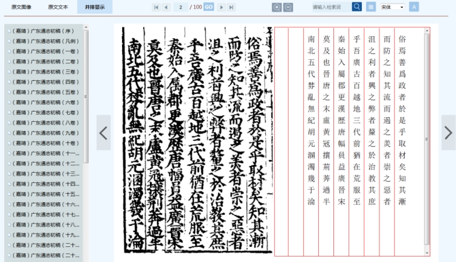This screenshot has height=262, width=456.
Task: Open the (三卷) volume entry
Action: click(x=44, y=71)
